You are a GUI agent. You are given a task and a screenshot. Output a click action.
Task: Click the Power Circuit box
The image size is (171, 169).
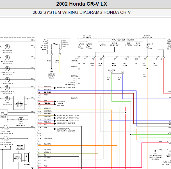[x=20, y=147]
